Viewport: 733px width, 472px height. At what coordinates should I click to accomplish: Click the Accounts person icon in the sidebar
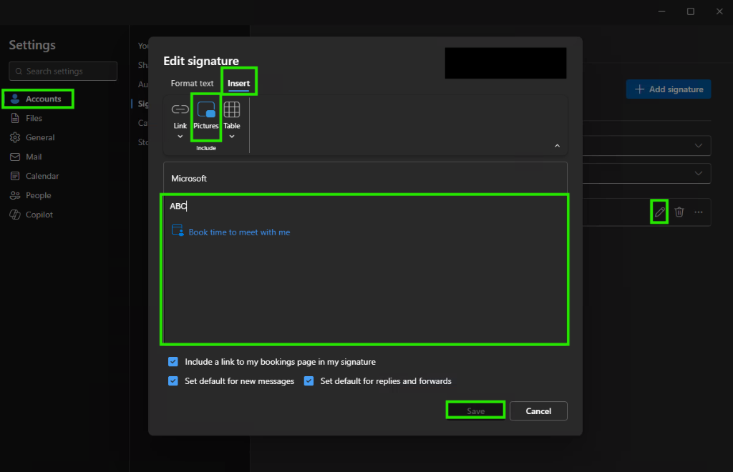tap(15, 99)
